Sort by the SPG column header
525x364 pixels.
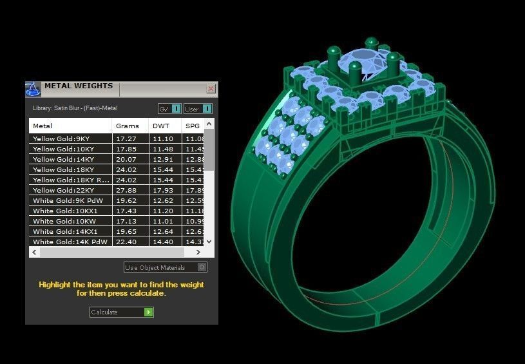[193, 126]
